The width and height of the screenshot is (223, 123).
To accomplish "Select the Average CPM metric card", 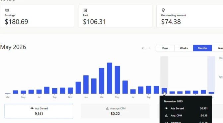I will [115, 111].
